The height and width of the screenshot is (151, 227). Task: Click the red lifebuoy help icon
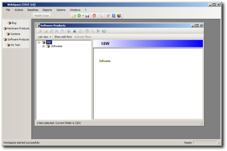click(94, 16)
